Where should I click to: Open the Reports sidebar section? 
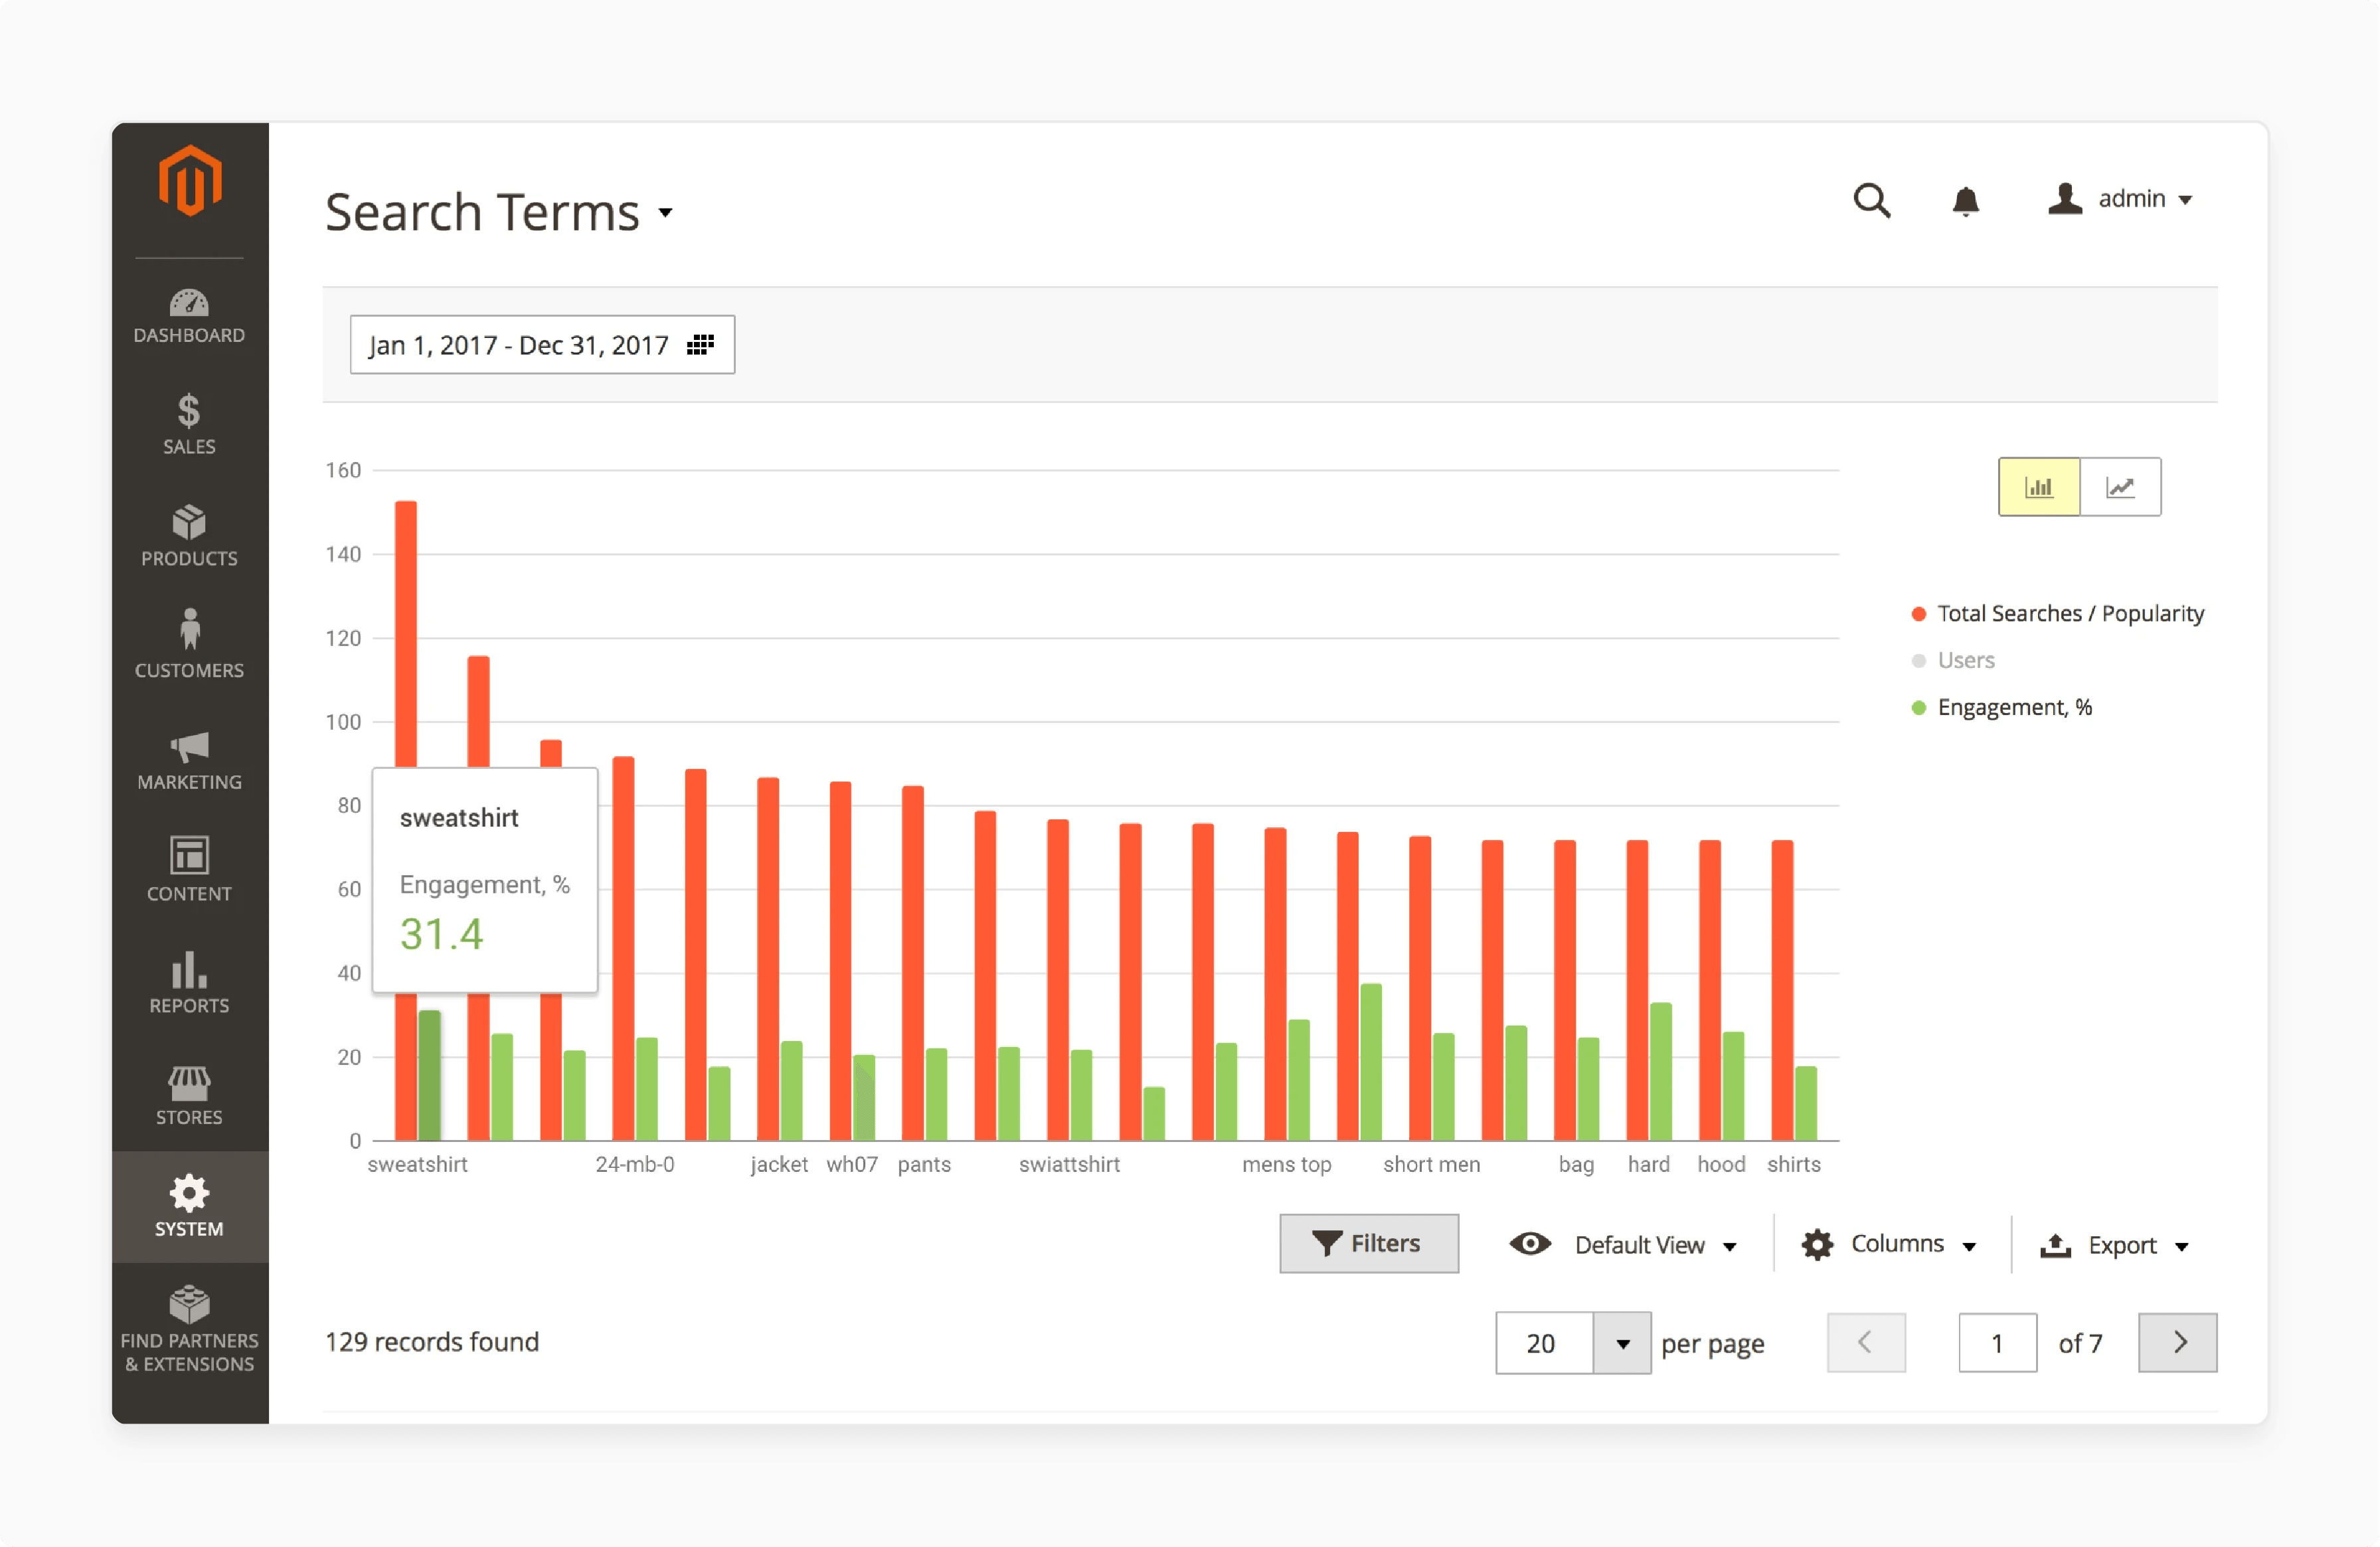coord(189,983)
